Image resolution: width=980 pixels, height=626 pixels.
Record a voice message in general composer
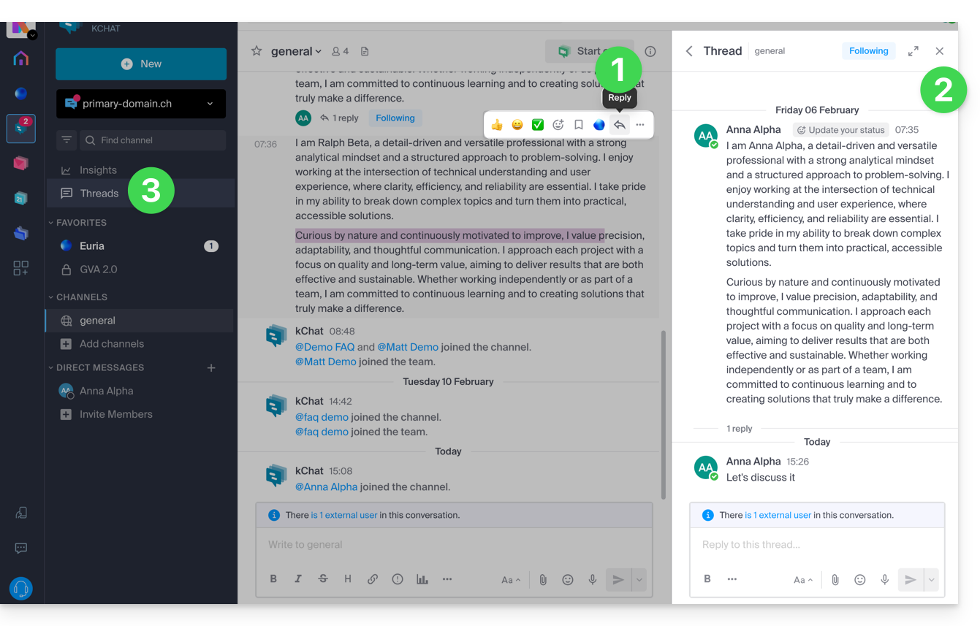click(593, 580)
